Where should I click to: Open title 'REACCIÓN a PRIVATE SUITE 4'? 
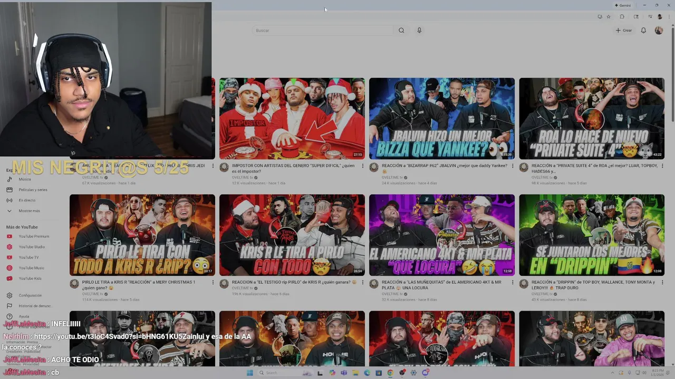click(x=595, y=168)
